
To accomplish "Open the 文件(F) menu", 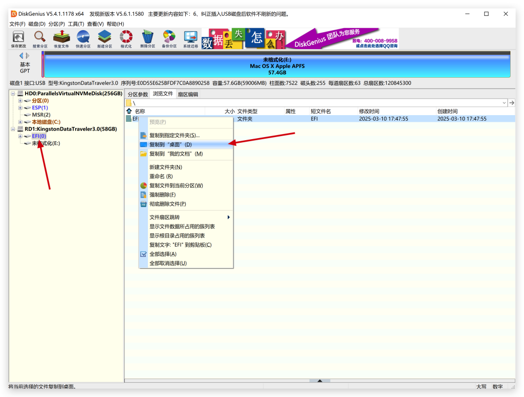I will [x=17, y=24].
